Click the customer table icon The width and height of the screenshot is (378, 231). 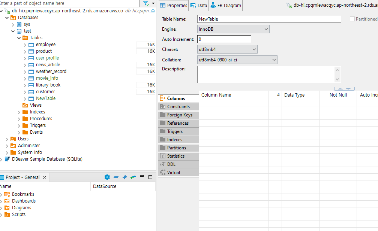[31, 92]
